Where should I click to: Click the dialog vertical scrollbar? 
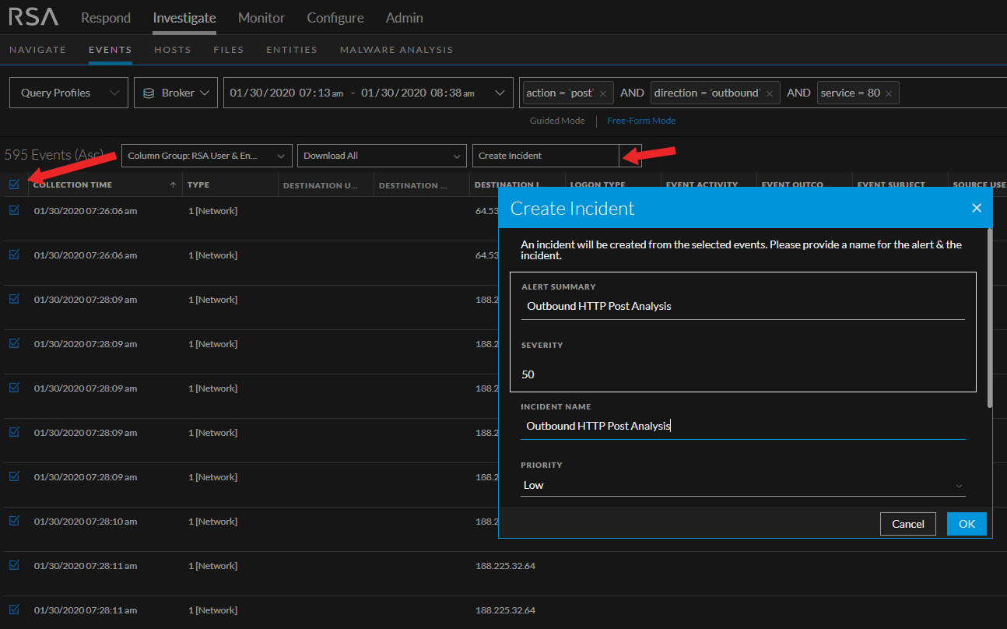pyautogui.click(x=989, y=318)
